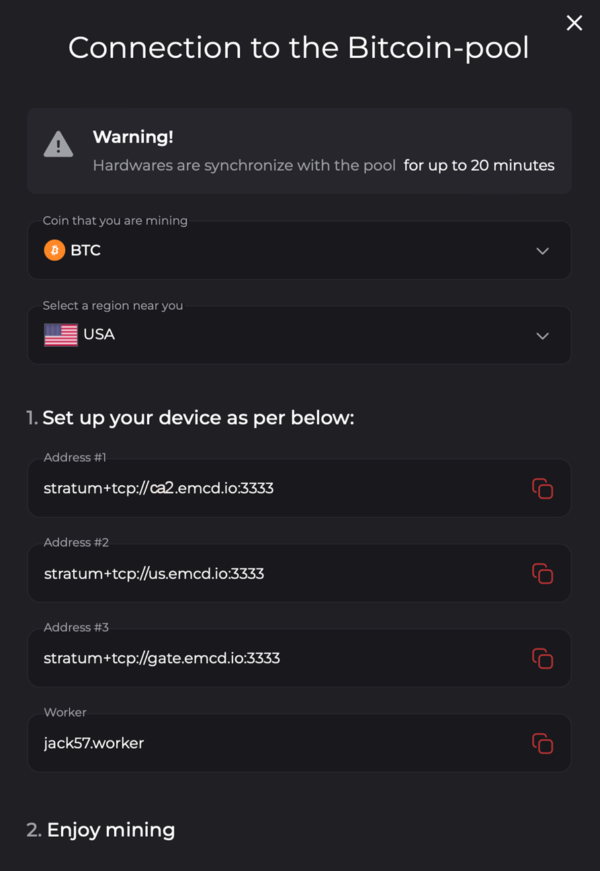
Task: Expand the coin selector chevron
Action: tap(542, 251)
